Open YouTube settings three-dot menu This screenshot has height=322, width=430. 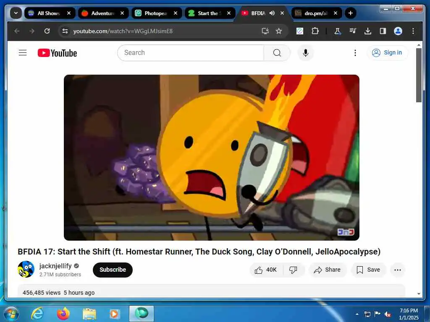(x=355, y=52)
